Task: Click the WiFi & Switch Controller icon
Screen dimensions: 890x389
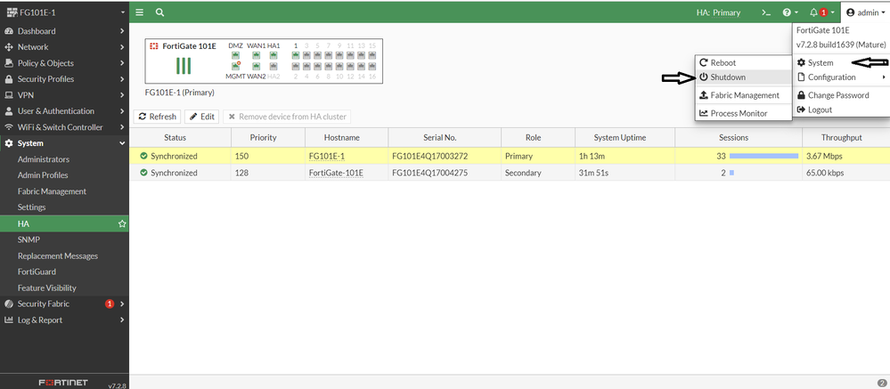Action: point(9,127)
